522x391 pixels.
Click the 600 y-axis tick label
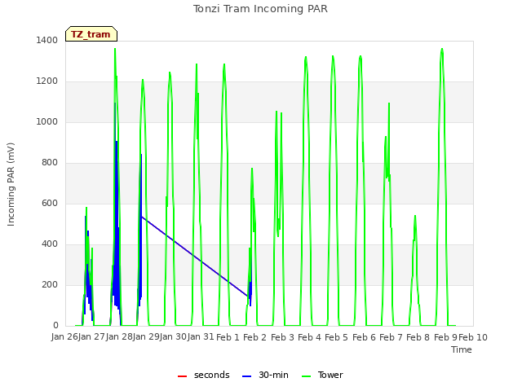coord(50,203)
